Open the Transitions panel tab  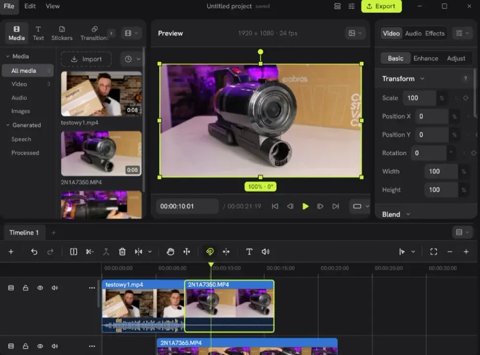(x=94, y=34)
